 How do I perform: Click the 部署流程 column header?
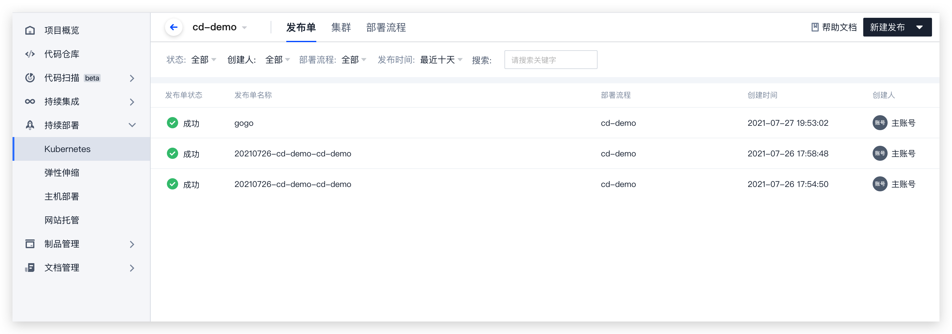click(x=616, y=95)
